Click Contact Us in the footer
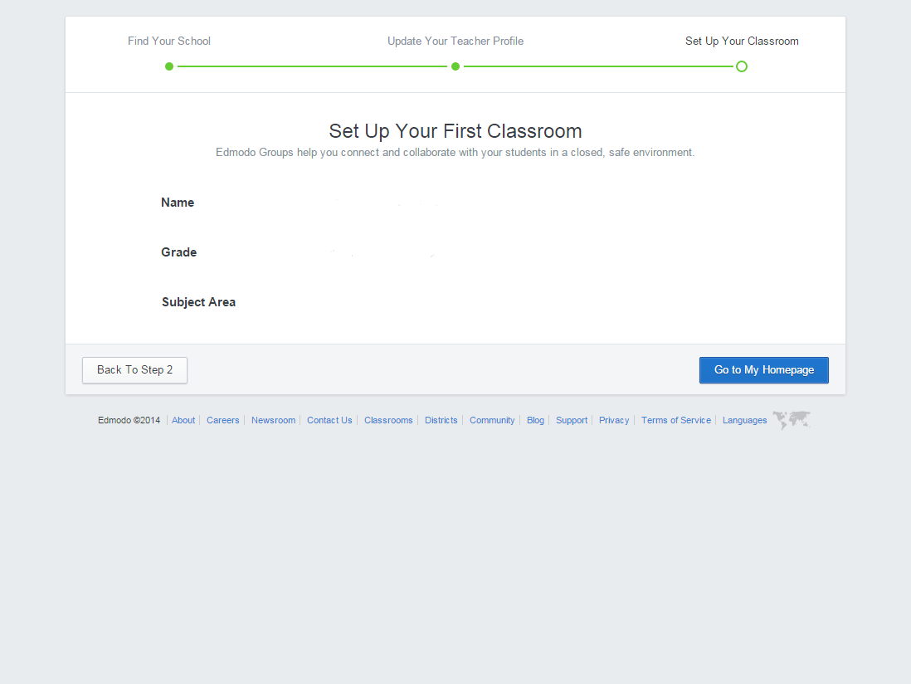 [x=329, y=420]
